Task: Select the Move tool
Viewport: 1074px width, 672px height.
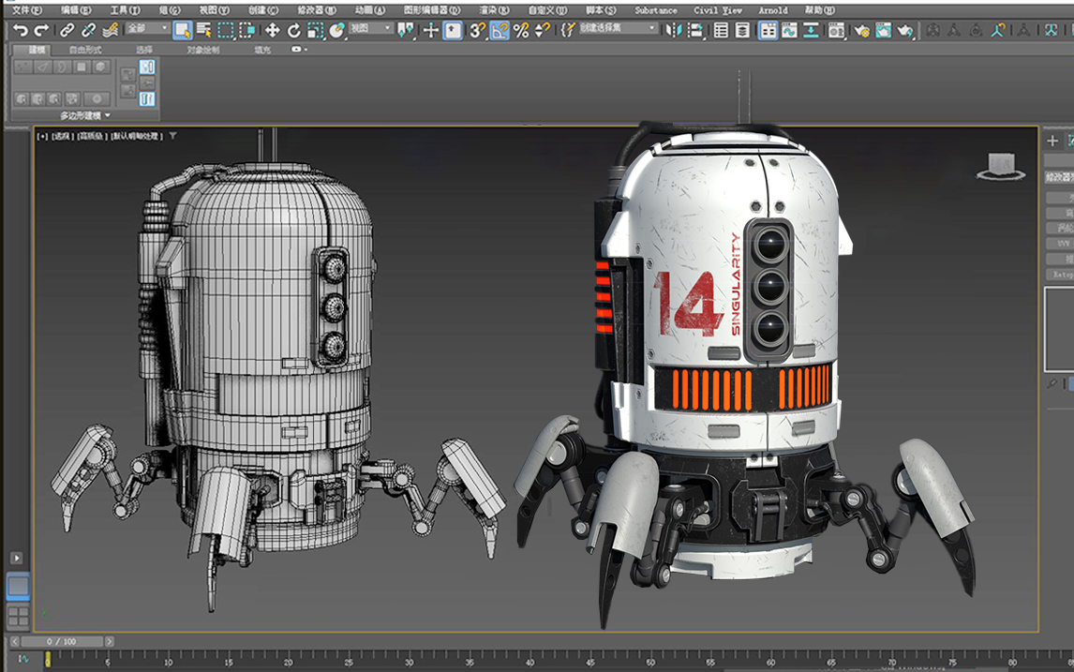Action: click(272, 30)
